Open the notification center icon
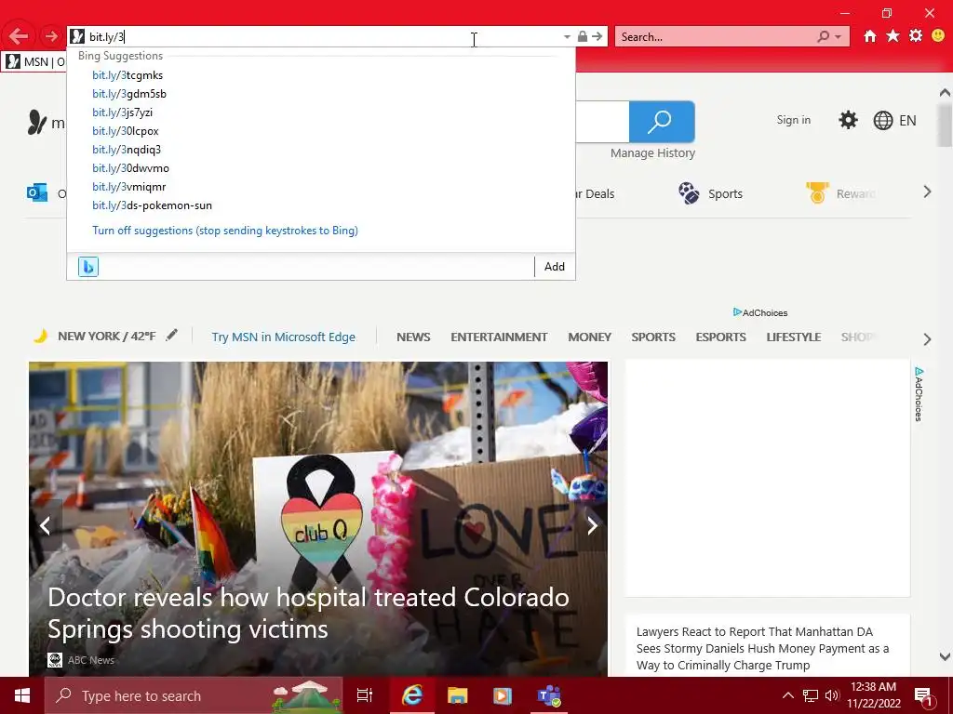The height and width of the screenshot is (714, 953). tap(923, 695)
